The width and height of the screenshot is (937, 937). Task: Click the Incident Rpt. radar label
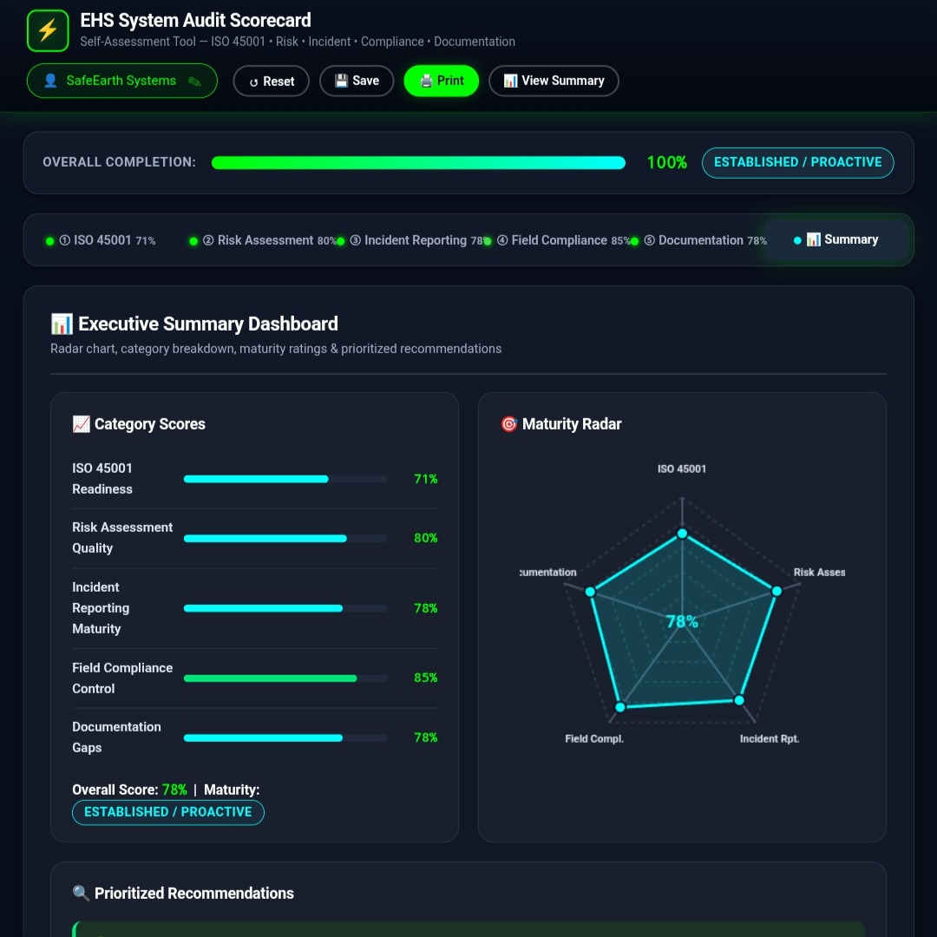[770, 738]
